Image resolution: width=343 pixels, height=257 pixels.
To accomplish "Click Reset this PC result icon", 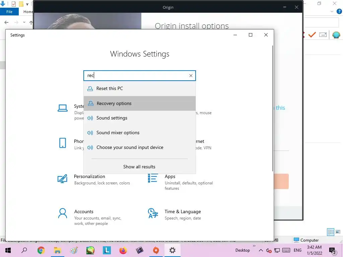I will pyautogui.click(x=90, y=88).
